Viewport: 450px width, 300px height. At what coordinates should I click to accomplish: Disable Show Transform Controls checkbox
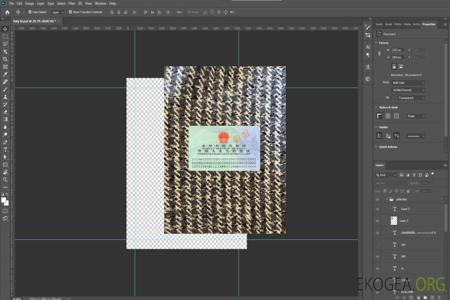(70, 12)
